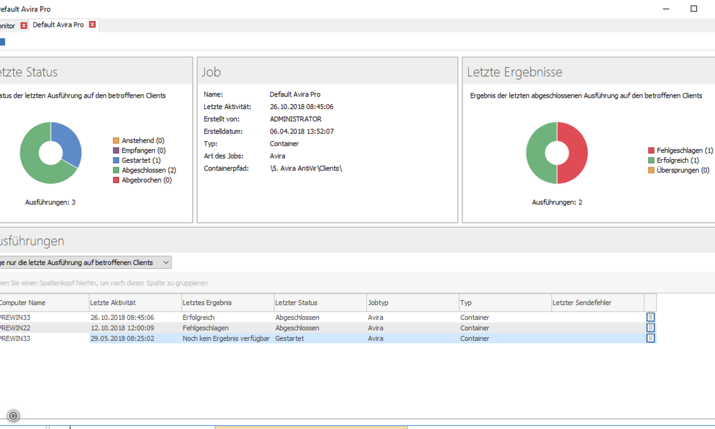715x429 pixels.
Task: Open the last-execution filter dropdown
Action: [x=166, y=262]
